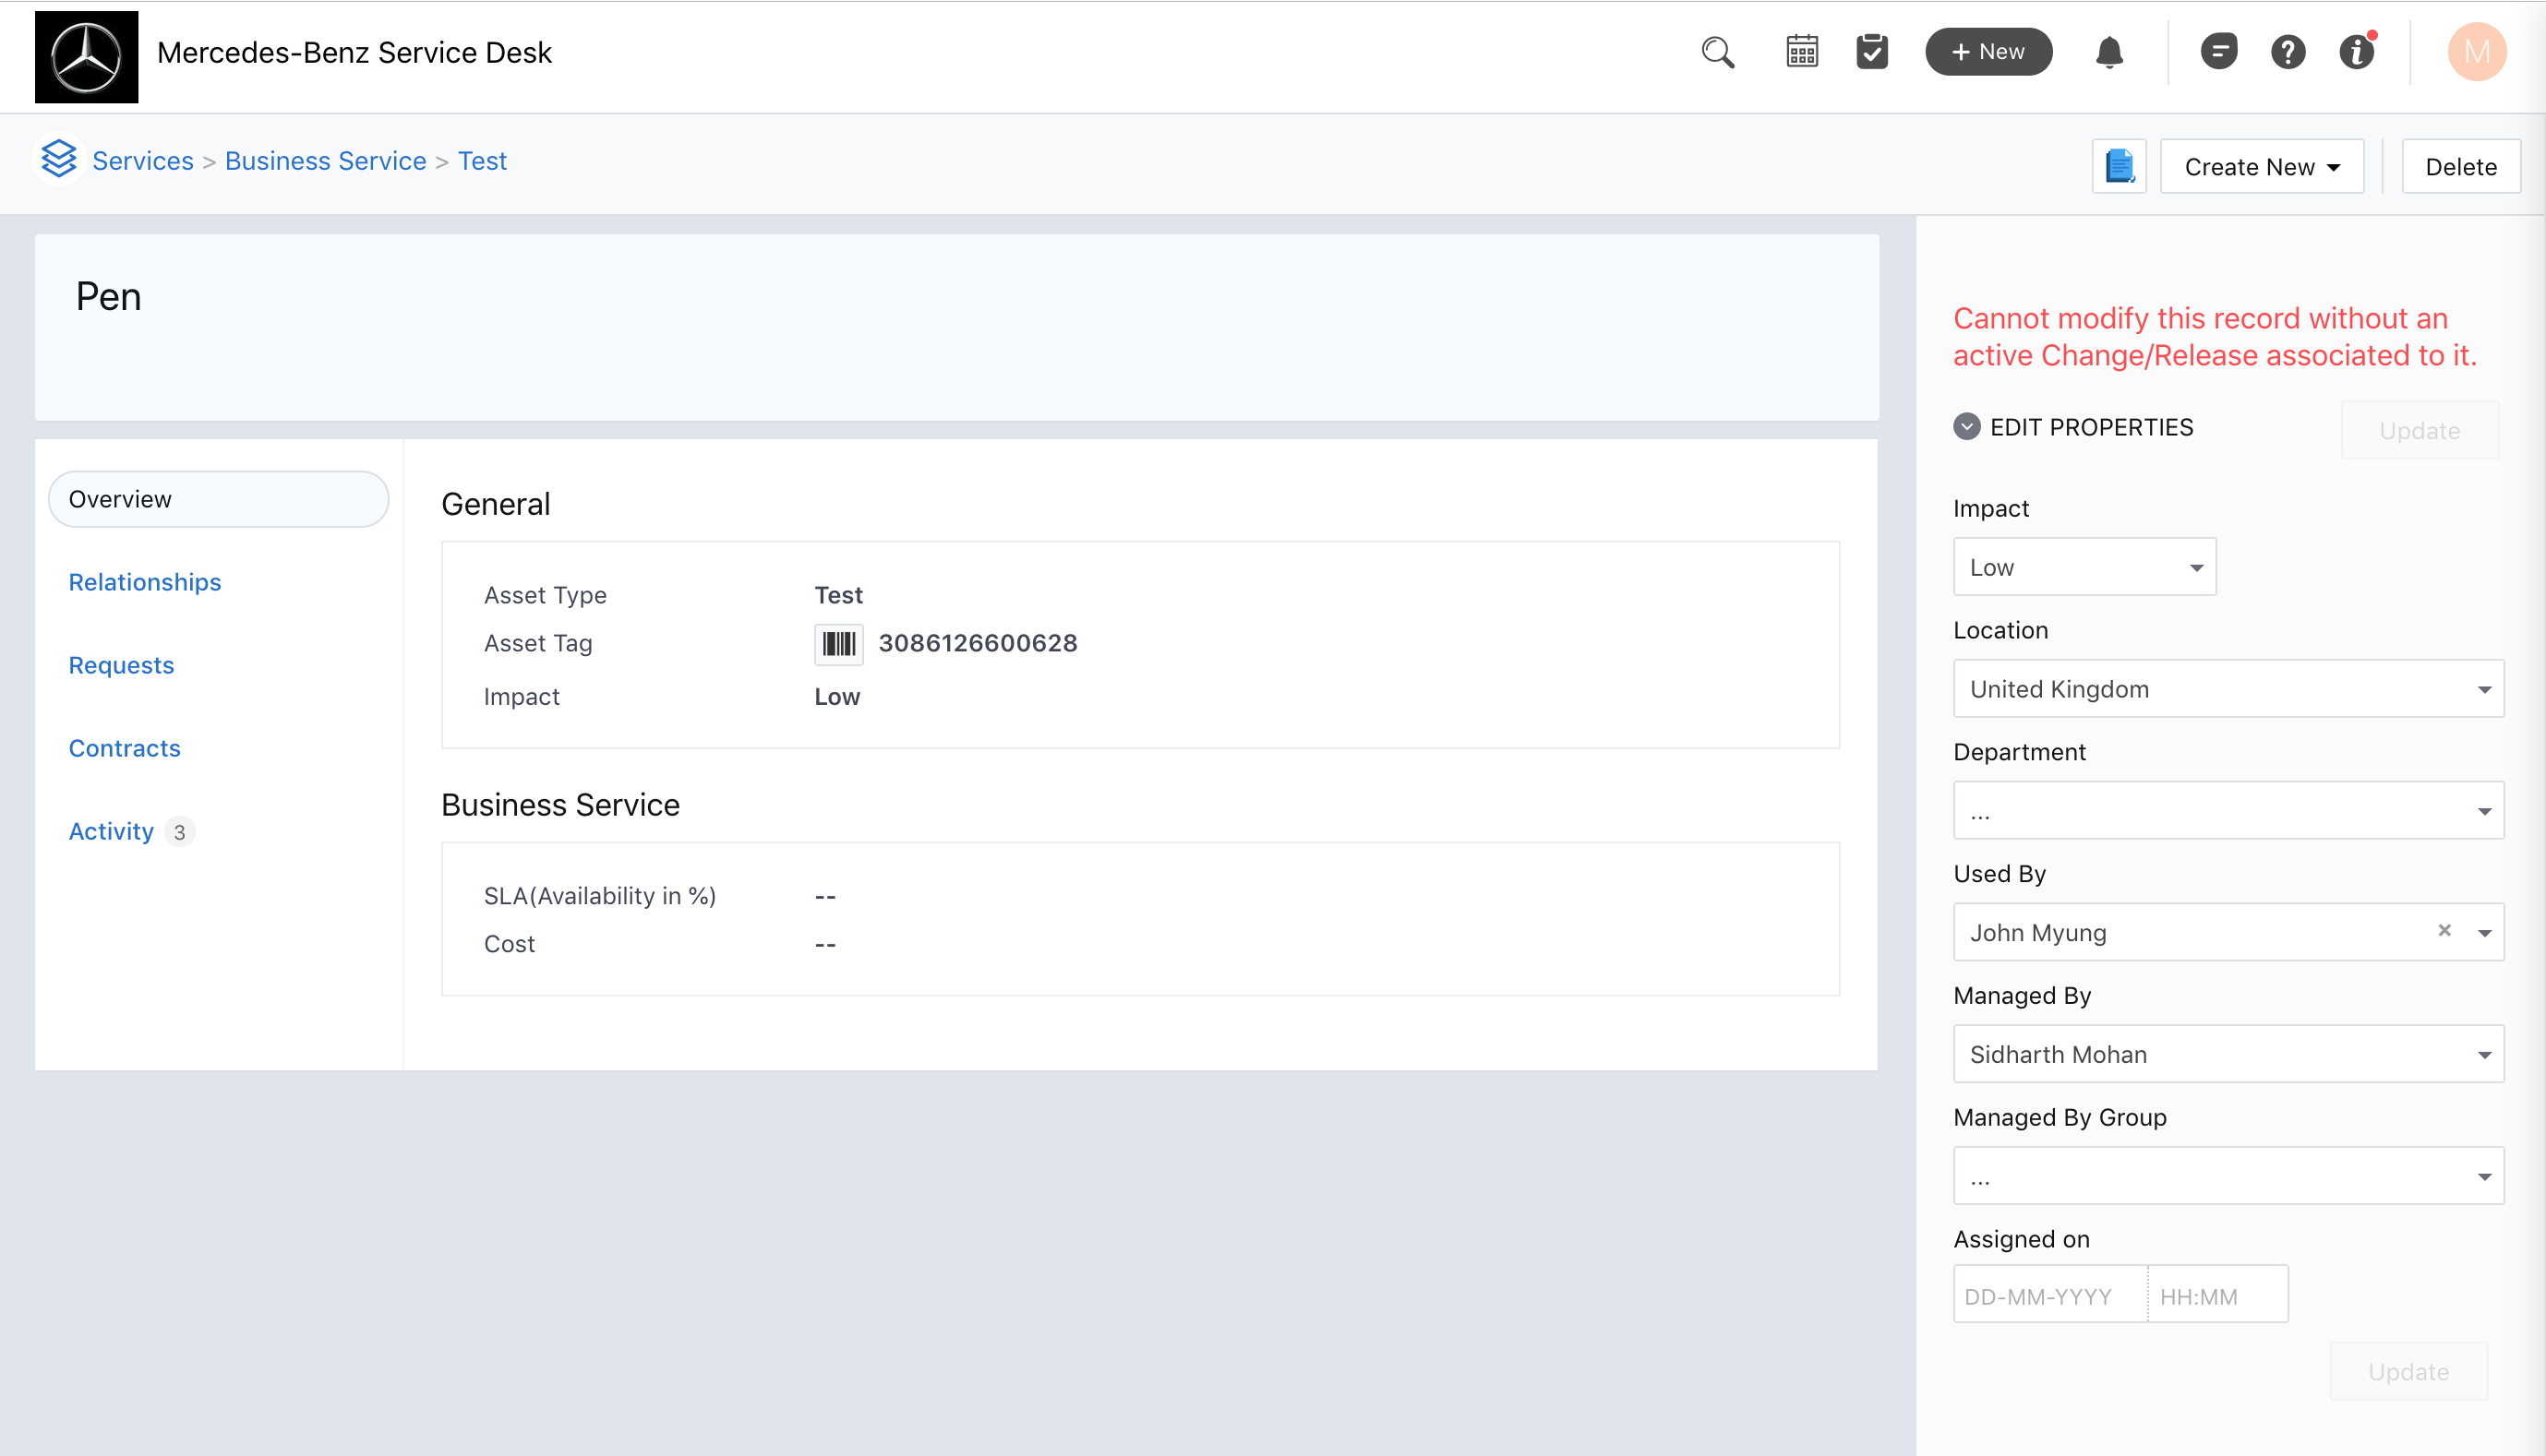Clear John Myung from Used By
The width and height of the screenshot is (2546, 1456).
click(2444, 931)
